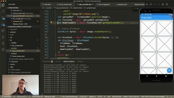The width and height of the screenshot is (174, 98).
Task: Expand the ios folder
Action: click(x=11, y=38)
